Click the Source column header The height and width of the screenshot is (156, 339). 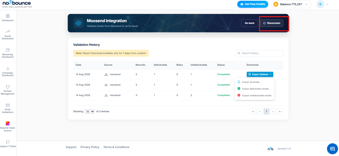pyautogui.click(x=108, y=65)
